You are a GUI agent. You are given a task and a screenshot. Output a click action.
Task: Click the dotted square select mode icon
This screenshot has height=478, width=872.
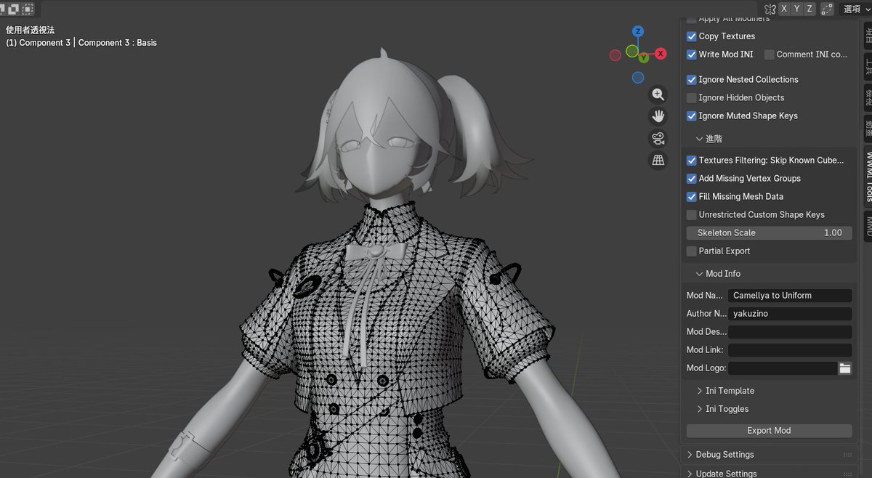(x=28, y=9)
